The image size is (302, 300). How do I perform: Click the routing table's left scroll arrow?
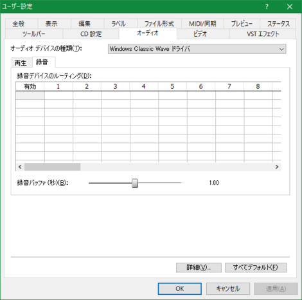coord(20,167)
